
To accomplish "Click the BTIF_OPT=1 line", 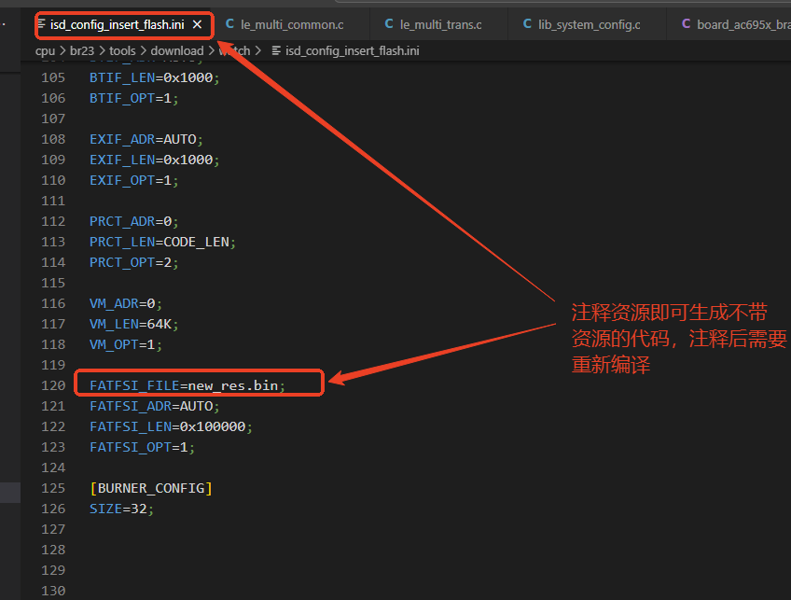I will point(133,98).
